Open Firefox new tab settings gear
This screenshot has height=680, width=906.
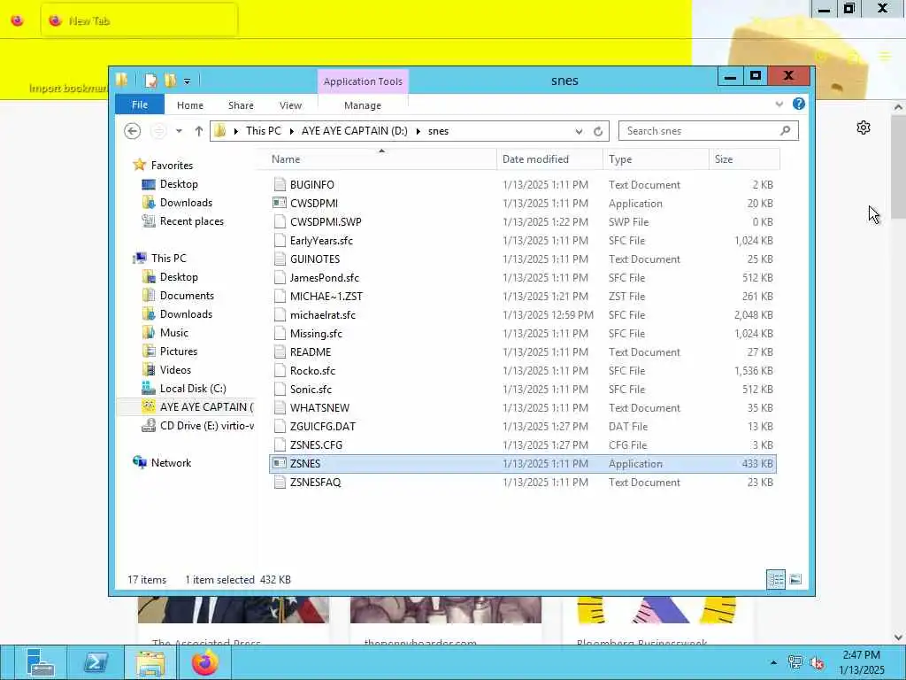coord(864,127)
